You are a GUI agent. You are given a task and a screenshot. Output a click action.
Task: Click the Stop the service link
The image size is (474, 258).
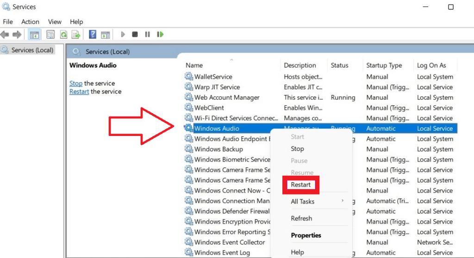76,83
